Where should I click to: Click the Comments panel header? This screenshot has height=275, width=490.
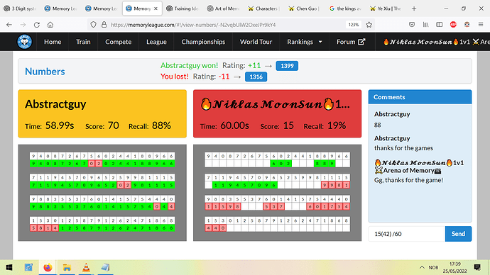tap(420, 97)
